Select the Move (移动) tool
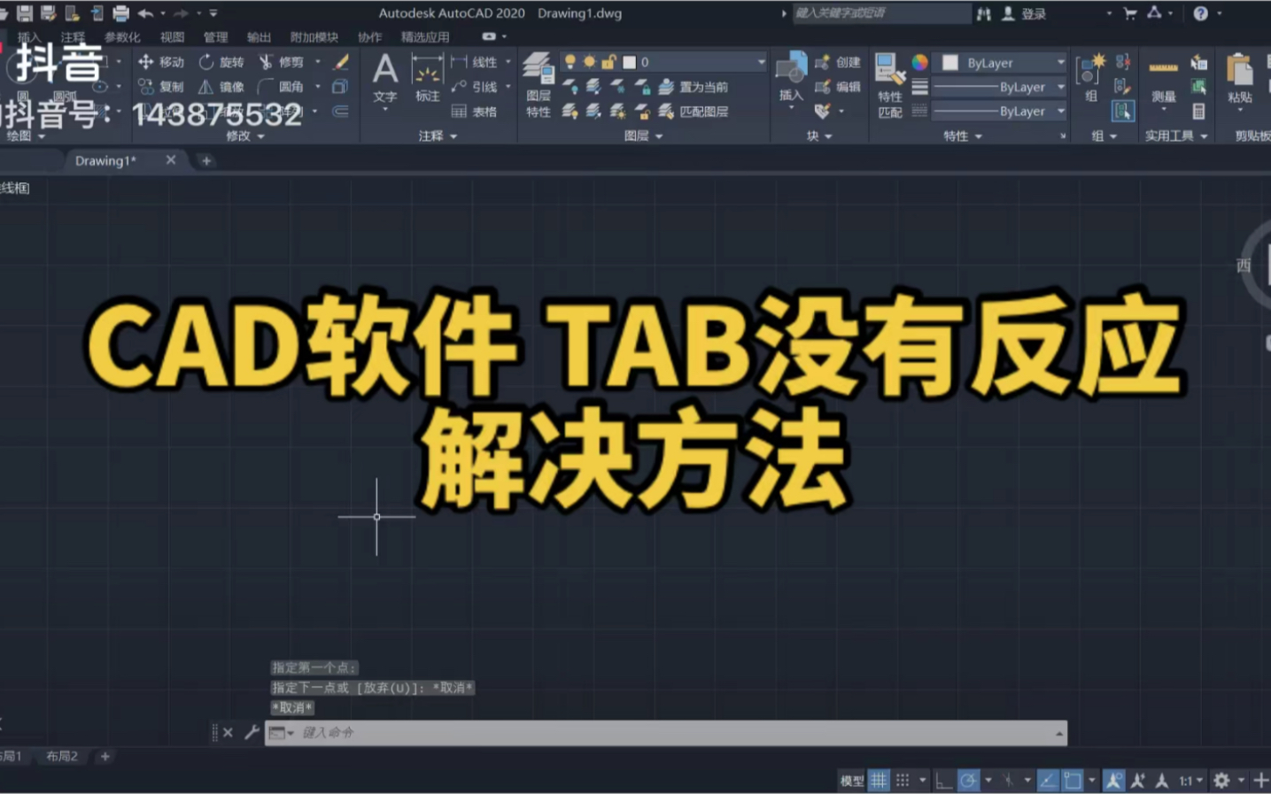Image resolution: width=1271 pixels, height=794 pixels. tap(160, 62)
